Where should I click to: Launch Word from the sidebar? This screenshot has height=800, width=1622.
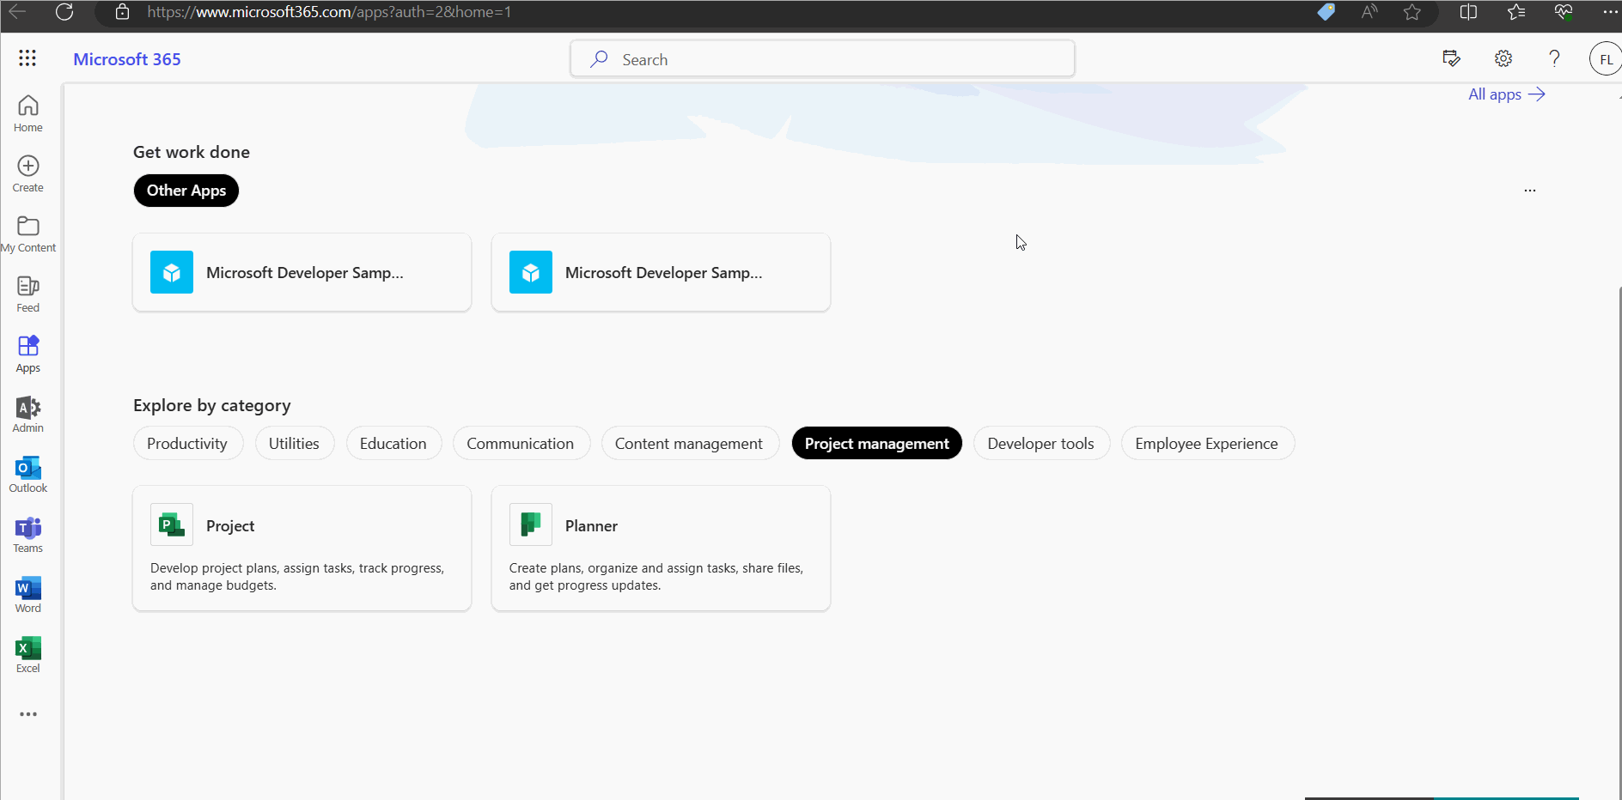point(28,594)
